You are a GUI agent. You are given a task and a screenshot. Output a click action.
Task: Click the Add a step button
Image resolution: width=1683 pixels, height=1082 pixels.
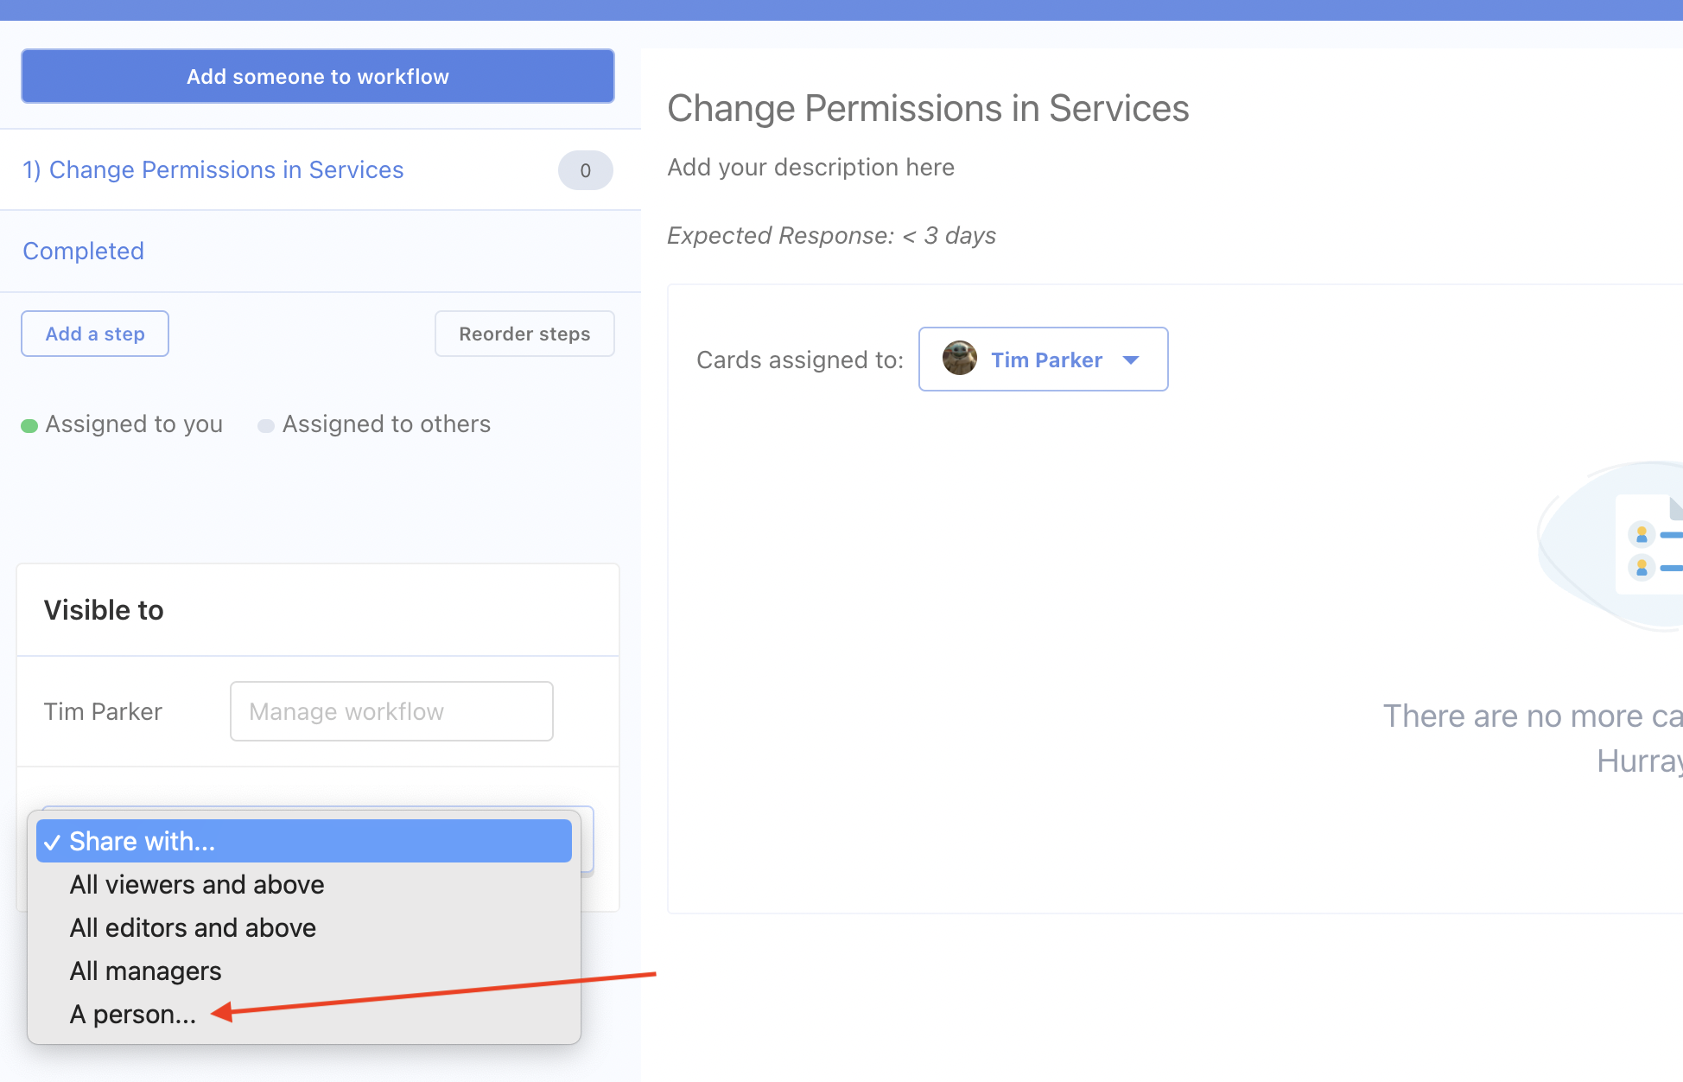click(94, 333)
